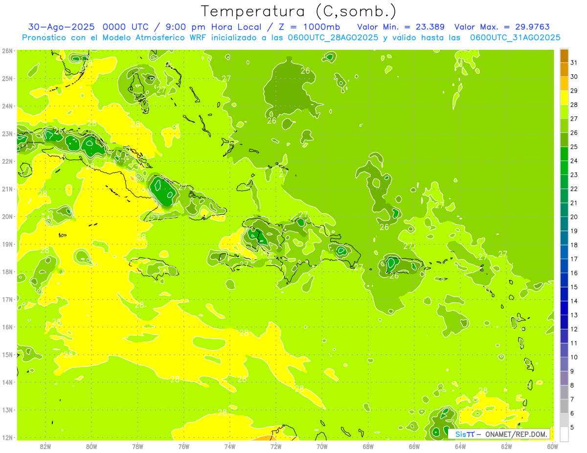
Task: Click the 14N latitude axis label
Action: pyautogui.click(x=7, y=382)
